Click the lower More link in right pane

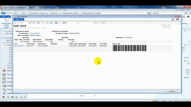pyautogui.click(x=187, y=78)
